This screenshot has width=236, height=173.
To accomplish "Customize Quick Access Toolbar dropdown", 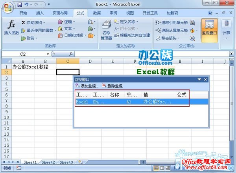I will pos(49,5).
